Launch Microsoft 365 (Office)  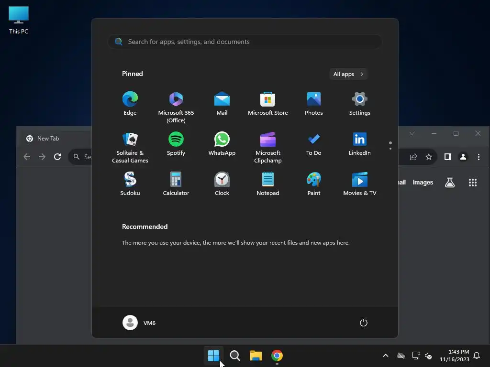pyautogui.click(x=176, y=107)
